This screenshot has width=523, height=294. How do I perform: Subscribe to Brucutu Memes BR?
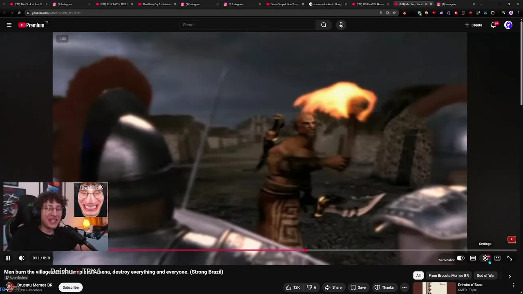pyautogui.click(x=70, y=287)
